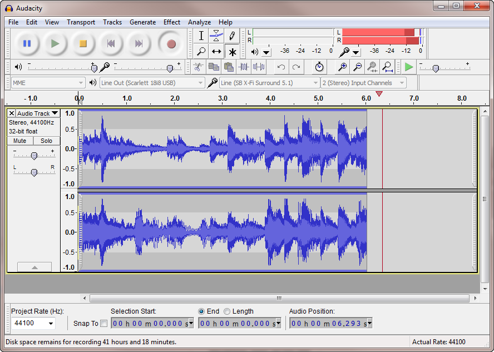Close the Audio Track with its X

pos(11,113)
